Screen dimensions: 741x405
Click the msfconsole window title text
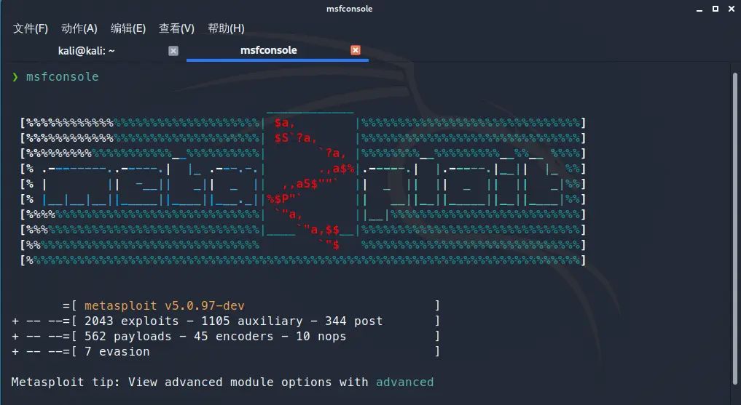coord(349,9)
